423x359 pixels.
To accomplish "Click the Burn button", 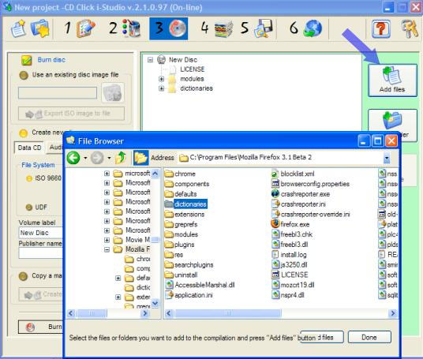I will (41, 327).
